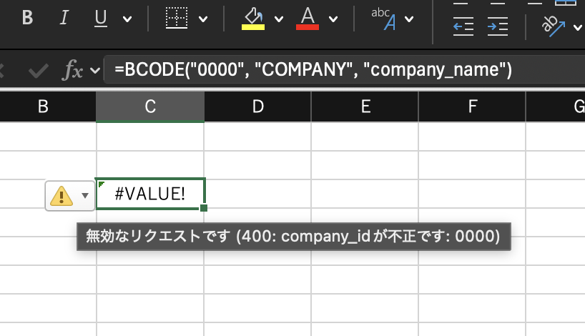The image size is (585, 336).
Task: Toggle bold formatting
Action: click(x=28, y=18)
